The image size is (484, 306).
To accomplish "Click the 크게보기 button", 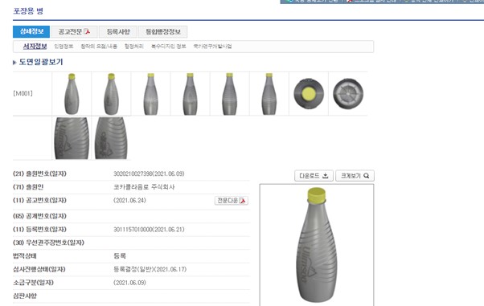I will point(355,176).
